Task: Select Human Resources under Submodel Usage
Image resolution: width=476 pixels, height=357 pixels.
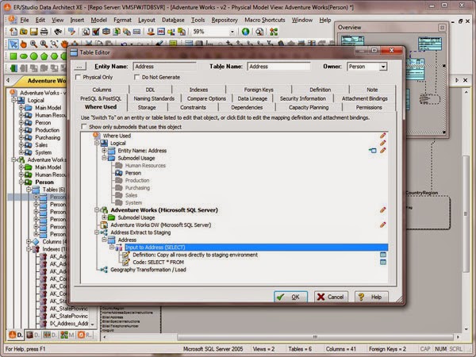Action: pos(145,166)
